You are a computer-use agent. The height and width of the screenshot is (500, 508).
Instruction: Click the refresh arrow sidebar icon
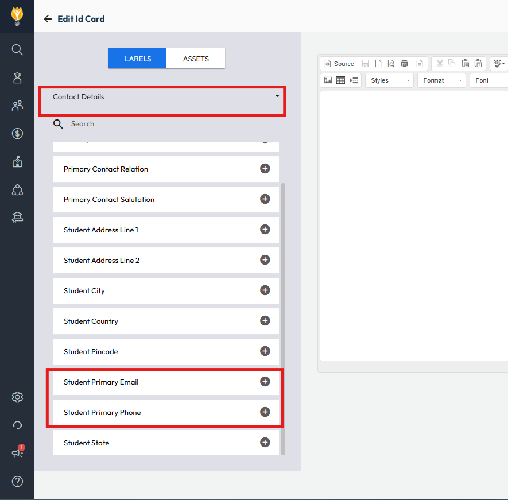click(17, 425)
